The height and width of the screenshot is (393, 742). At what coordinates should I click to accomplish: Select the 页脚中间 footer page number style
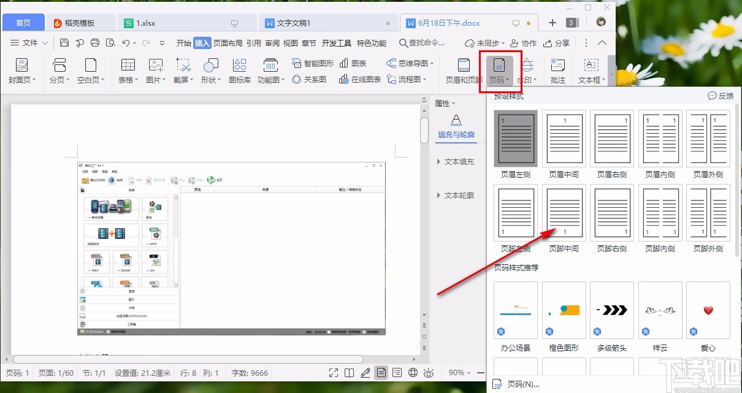(564, 213)
